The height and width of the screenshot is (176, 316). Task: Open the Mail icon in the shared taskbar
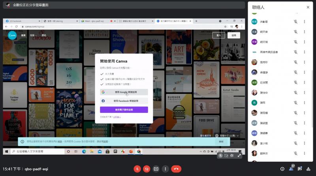(x=100, y=152)
